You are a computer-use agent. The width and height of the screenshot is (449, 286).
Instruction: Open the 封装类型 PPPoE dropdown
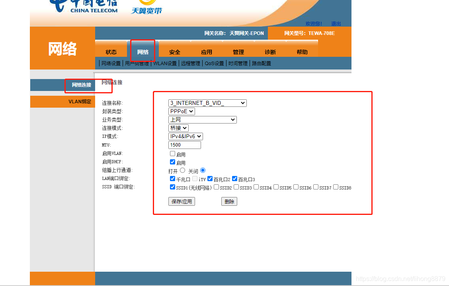[x=182, y=111]
